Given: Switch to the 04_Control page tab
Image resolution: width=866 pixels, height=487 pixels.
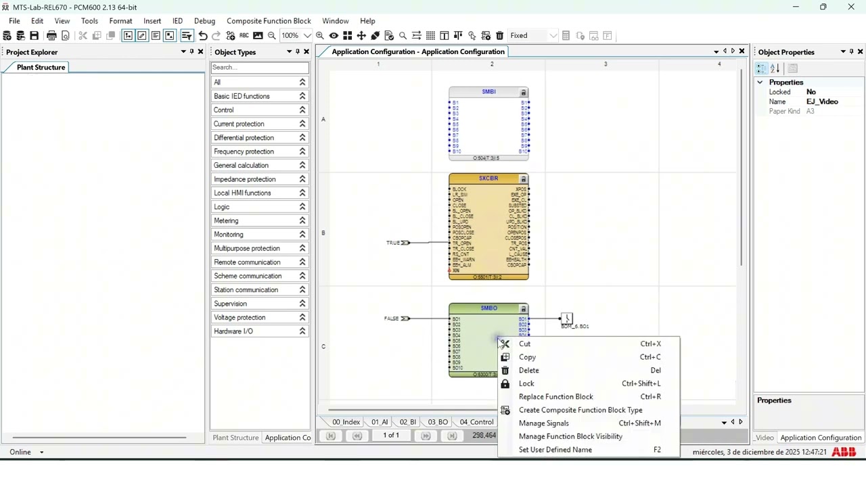Looking at the screenshot, I should (477, 422).
